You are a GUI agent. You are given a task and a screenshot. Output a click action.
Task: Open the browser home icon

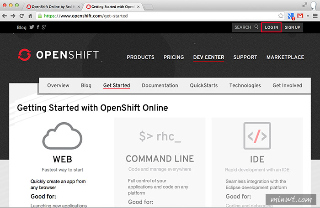point(30,16)
